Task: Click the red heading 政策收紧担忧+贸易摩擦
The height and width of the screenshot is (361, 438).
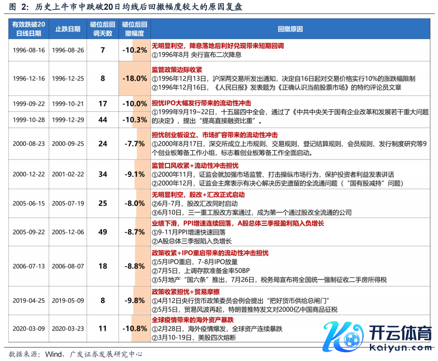Action: tap(186, 292)
